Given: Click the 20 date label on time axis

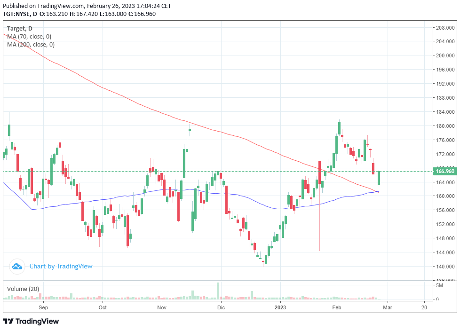Looking at the screenshot, I should 424,307.
